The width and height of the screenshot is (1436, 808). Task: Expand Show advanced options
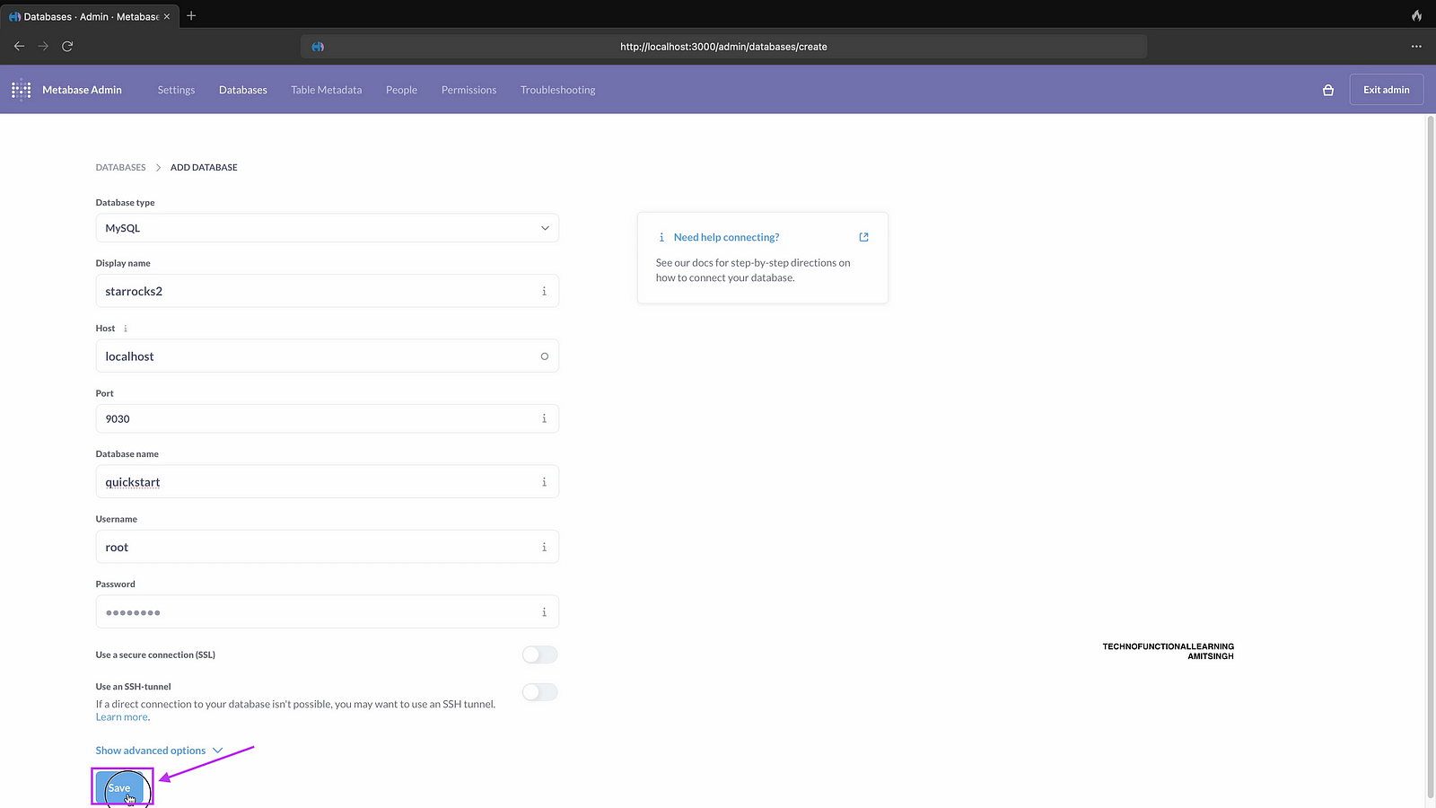click(x=159, y=751)
